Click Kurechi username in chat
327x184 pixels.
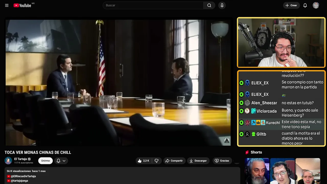tap(273, 123)
